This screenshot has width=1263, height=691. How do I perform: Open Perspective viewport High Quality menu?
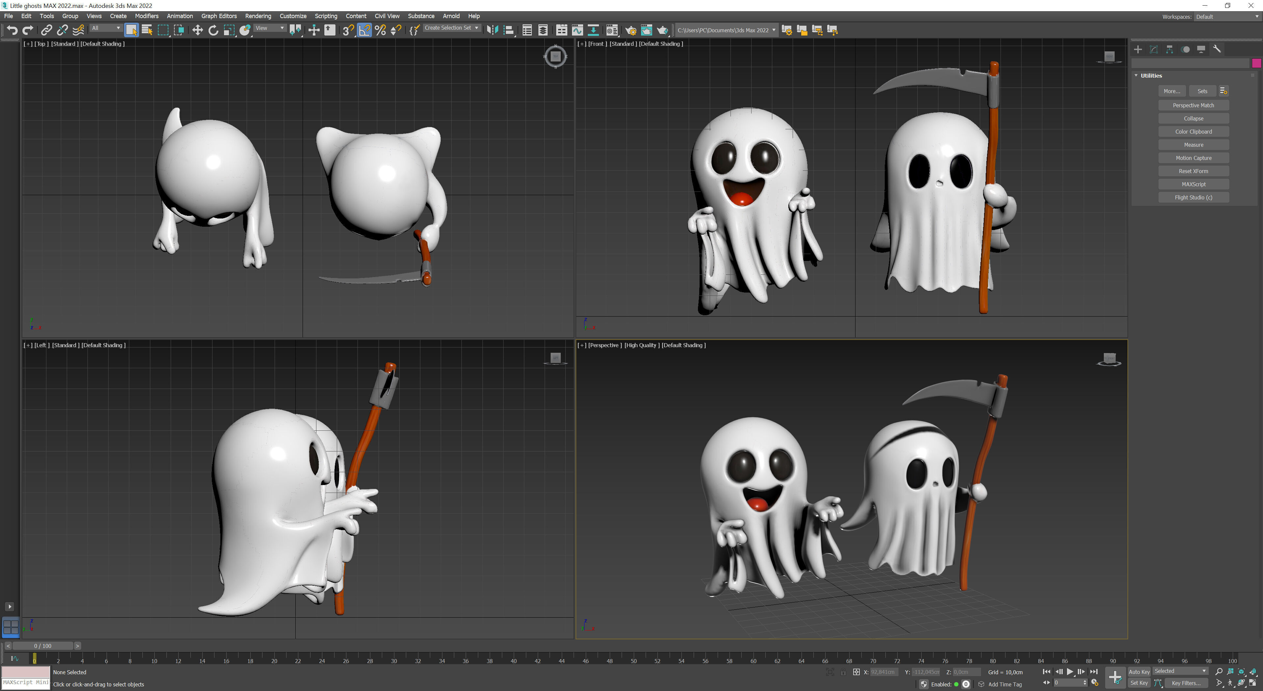(642, 345)
